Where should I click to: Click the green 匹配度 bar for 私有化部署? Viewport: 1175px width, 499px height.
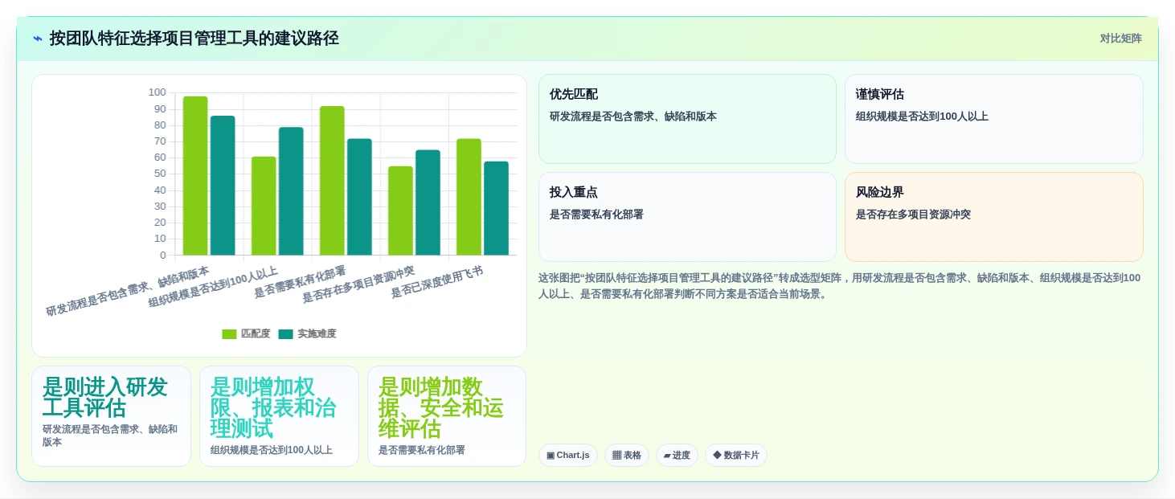332,181
